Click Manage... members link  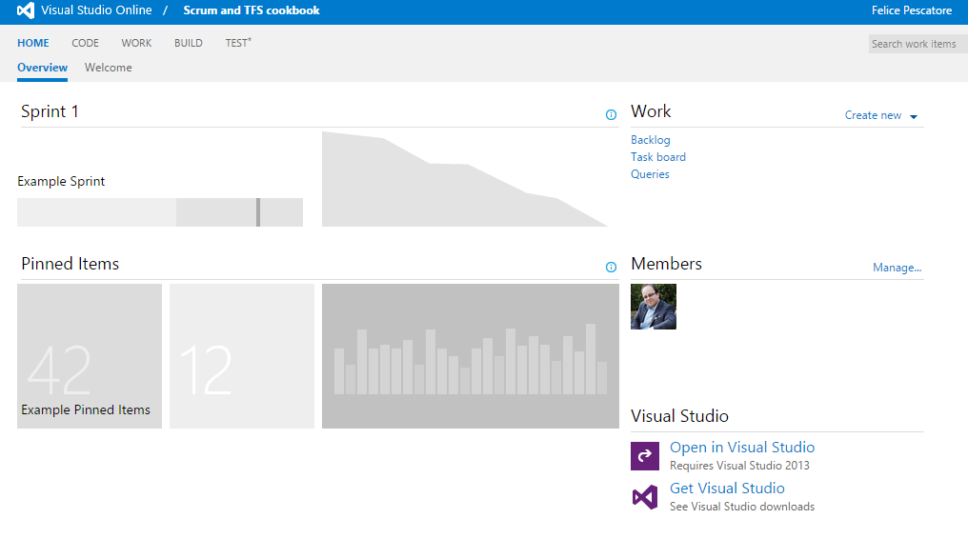tap(897, 268)
